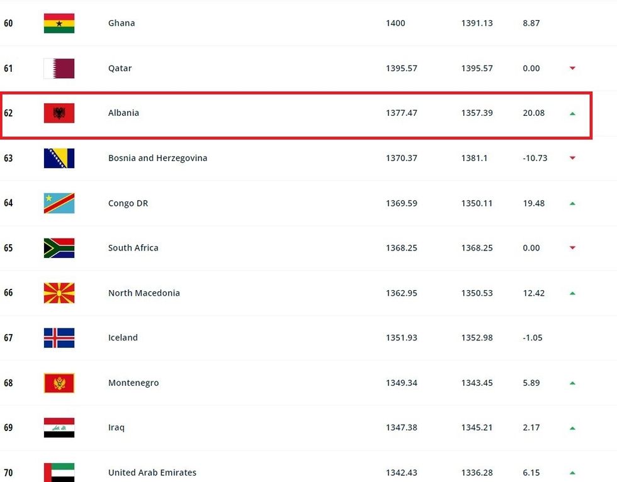Click Qatar's red down arrow indicator
This screenshot has height=482, width=617.
pyautogui.click(x=572, y=69)
